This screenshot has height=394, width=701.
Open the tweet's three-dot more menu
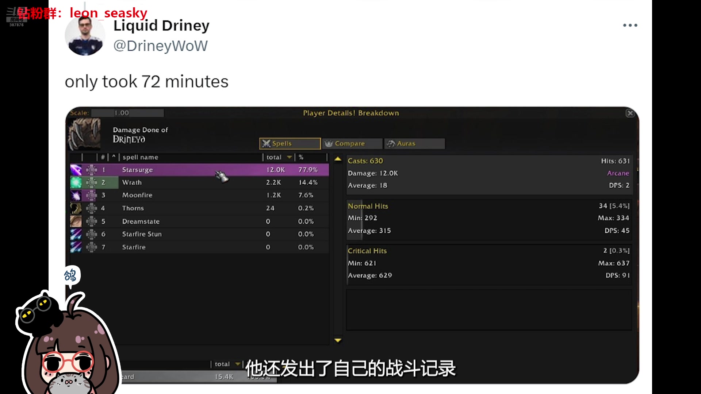click(x=630, y=25)
